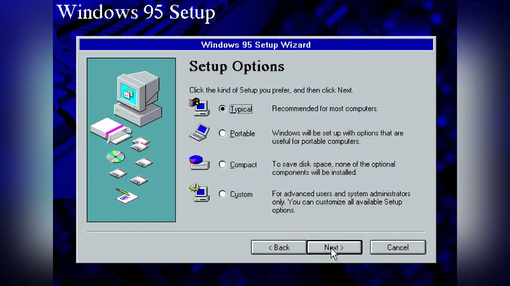Click 'Recommended for most computers' description text
The height and width of the screenshot is (286, 510).
point(325,108)
